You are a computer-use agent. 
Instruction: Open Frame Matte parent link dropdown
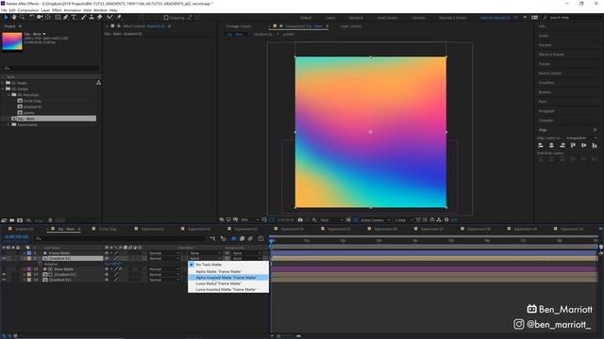click(x=247, y=253)
